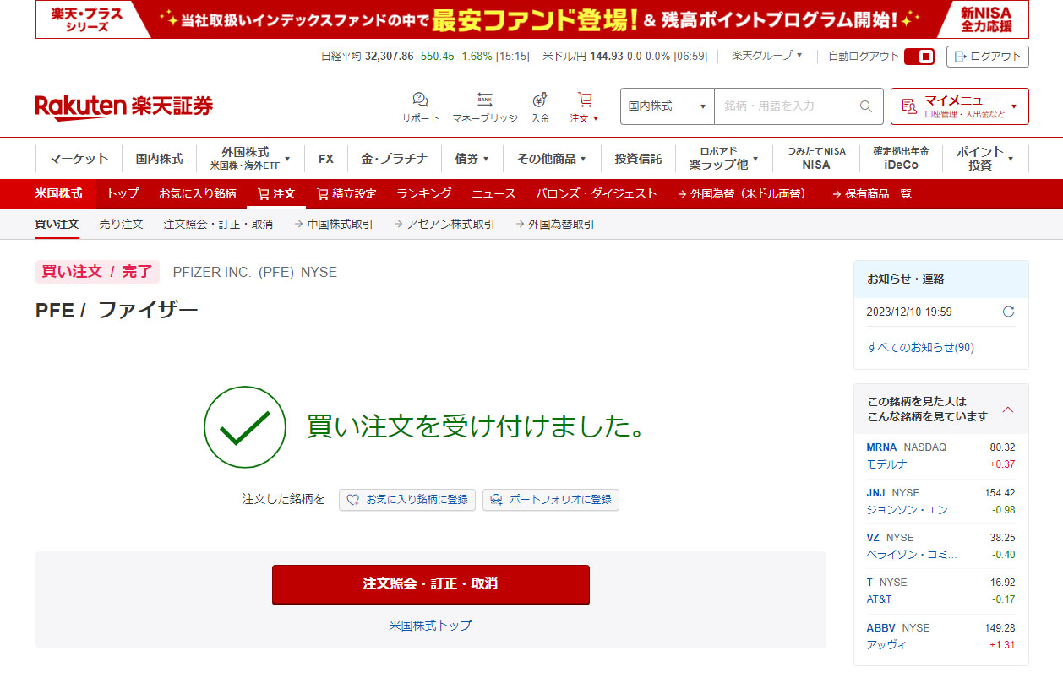Open the 楽天グループ dropdown

click(767, 56)
